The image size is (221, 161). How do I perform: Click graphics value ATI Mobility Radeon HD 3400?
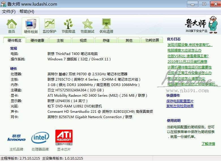click(x=97, y=96)
